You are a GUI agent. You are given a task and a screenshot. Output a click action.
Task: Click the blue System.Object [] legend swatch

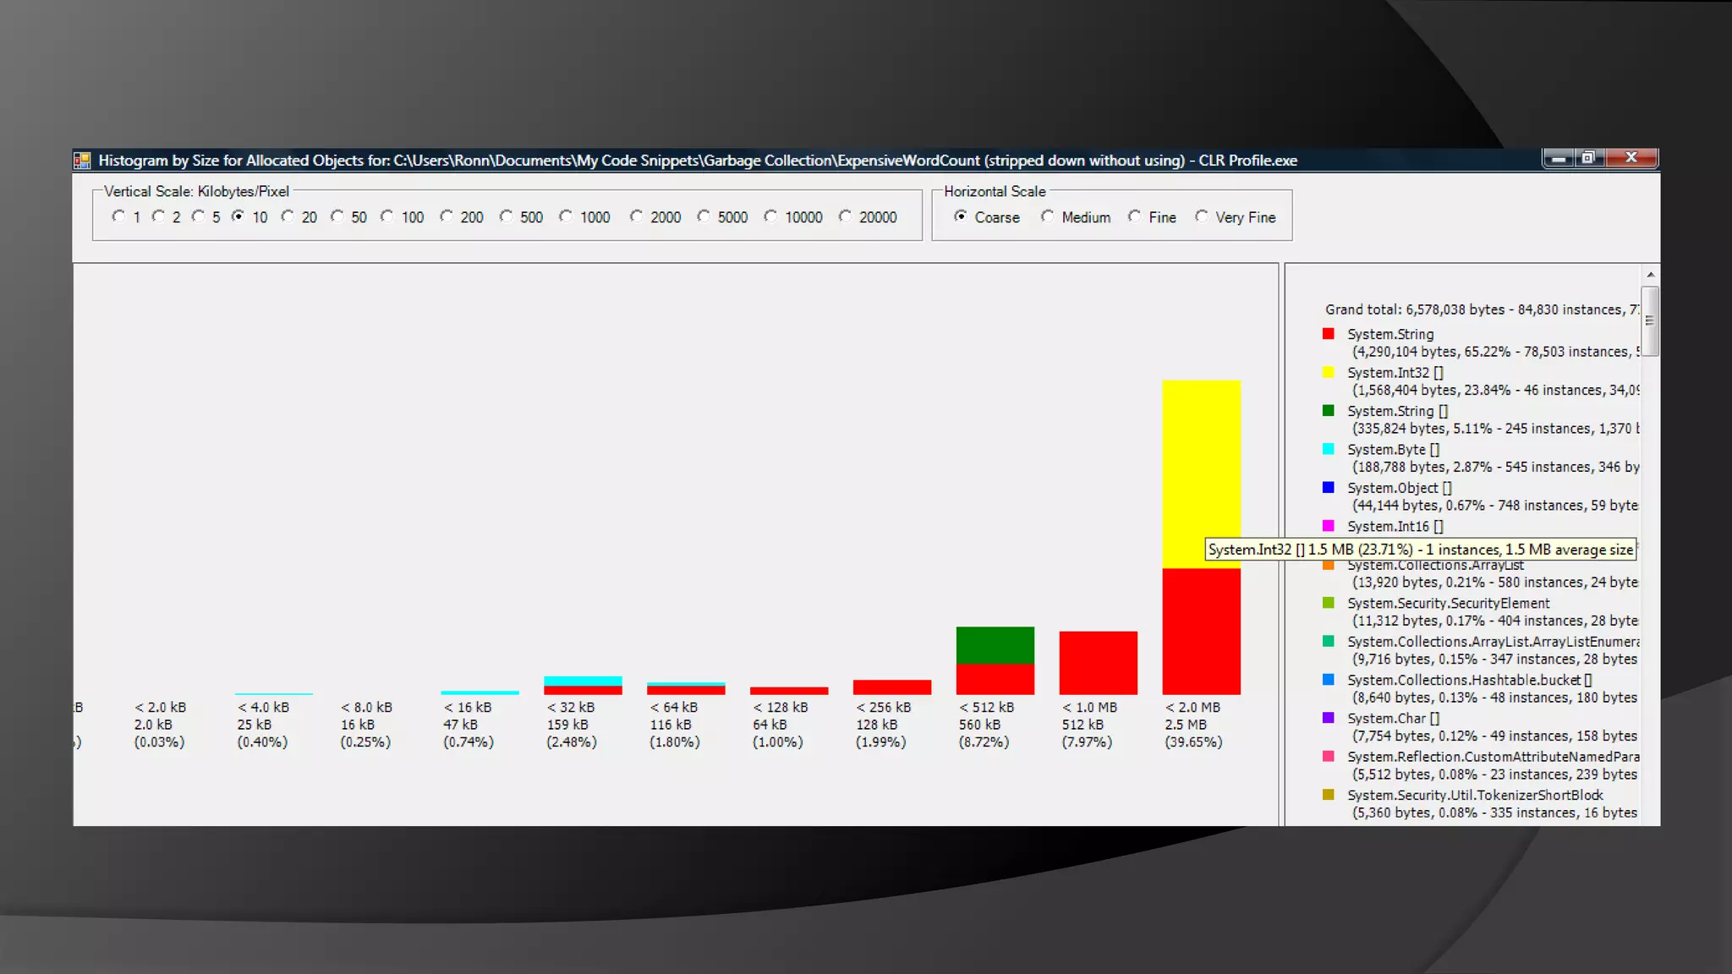[x=1328, y=488]
